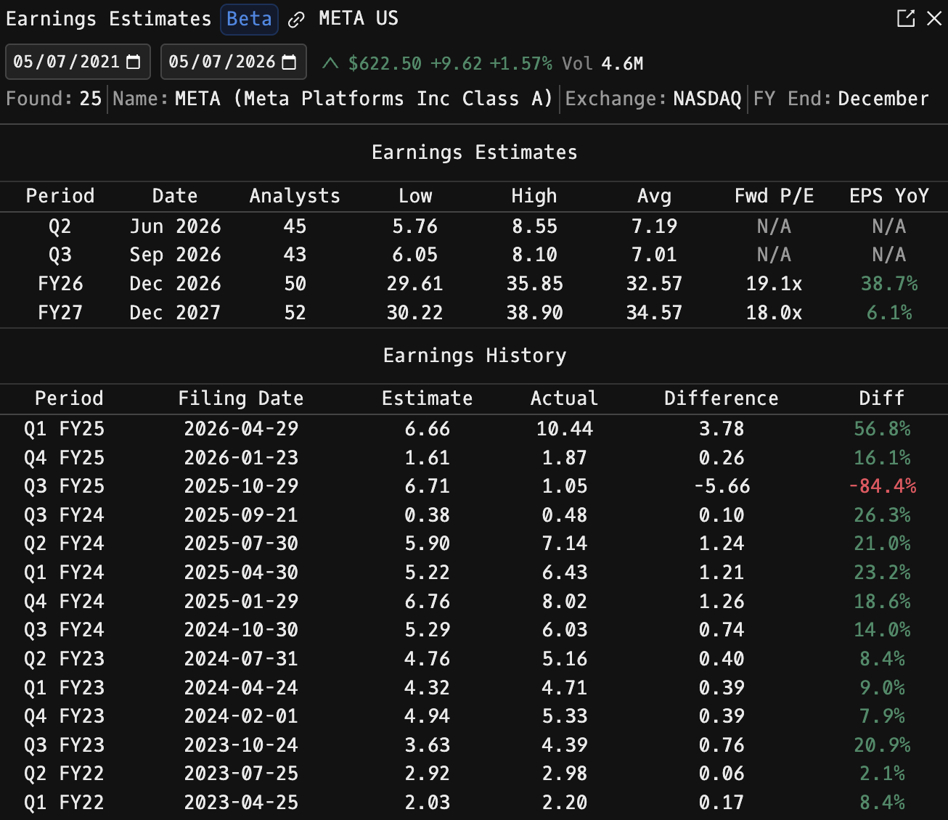Click filing date 2023-04-25
Screen dimensions: 948x820
241,803
